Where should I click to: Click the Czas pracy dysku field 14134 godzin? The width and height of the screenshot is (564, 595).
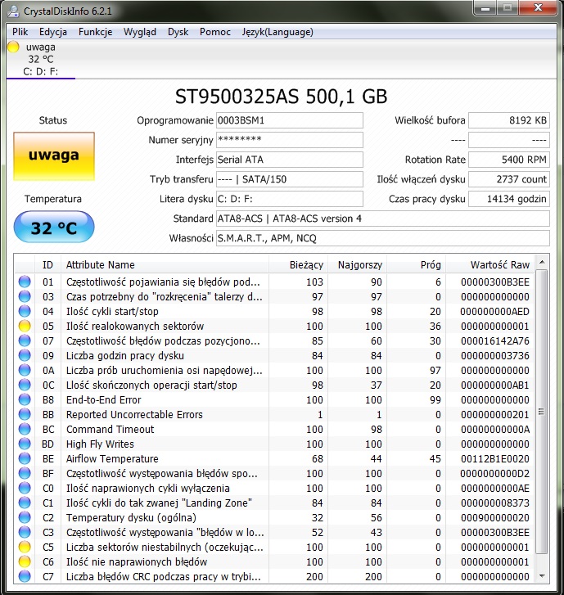coord(509,199)
